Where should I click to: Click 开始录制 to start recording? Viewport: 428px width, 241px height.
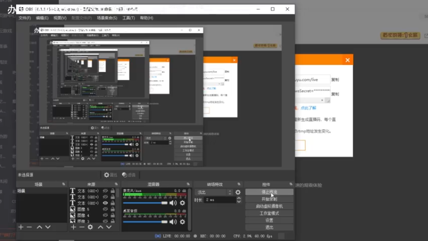point(270,199)
